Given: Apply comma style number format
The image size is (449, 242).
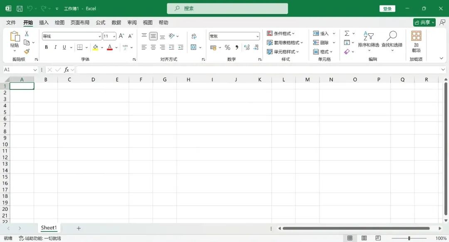Looking at the screenshot, I should pyautogui.click(x=237, y=47).
